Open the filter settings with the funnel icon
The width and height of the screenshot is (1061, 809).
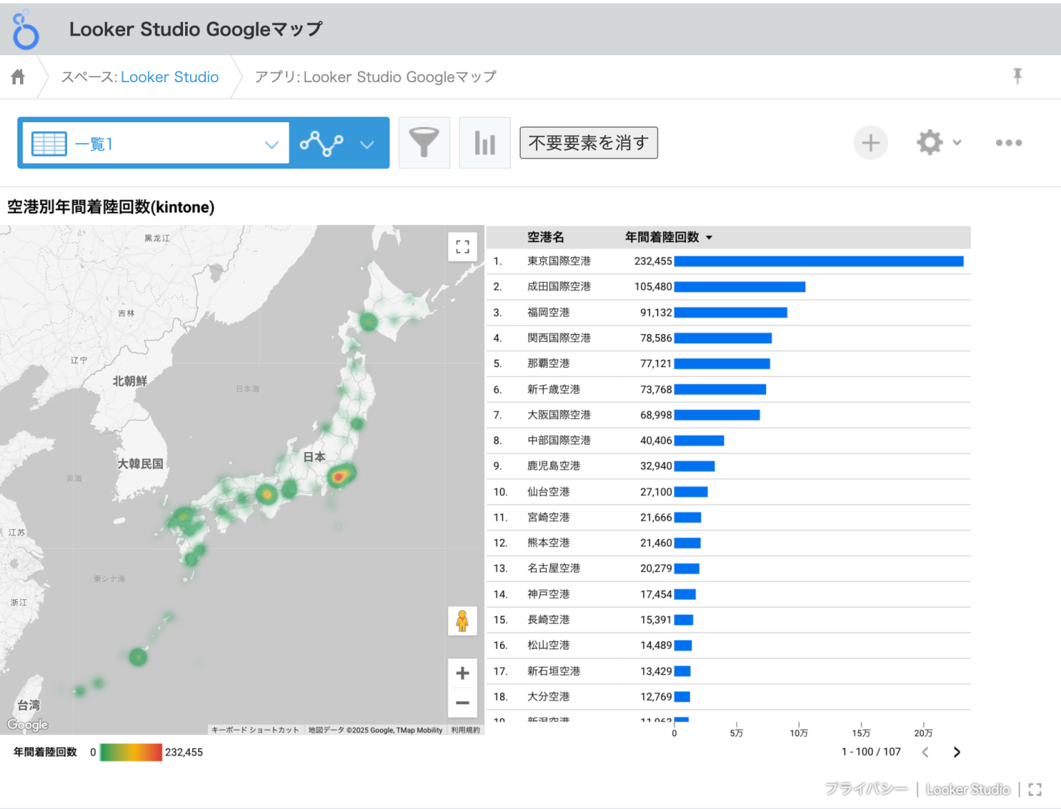point(423,143)
